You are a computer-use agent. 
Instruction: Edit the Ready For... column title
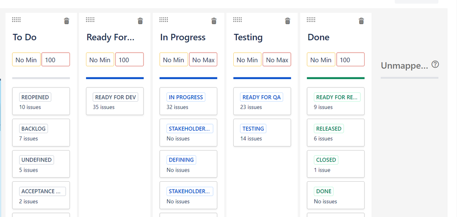tap(110, 38)
